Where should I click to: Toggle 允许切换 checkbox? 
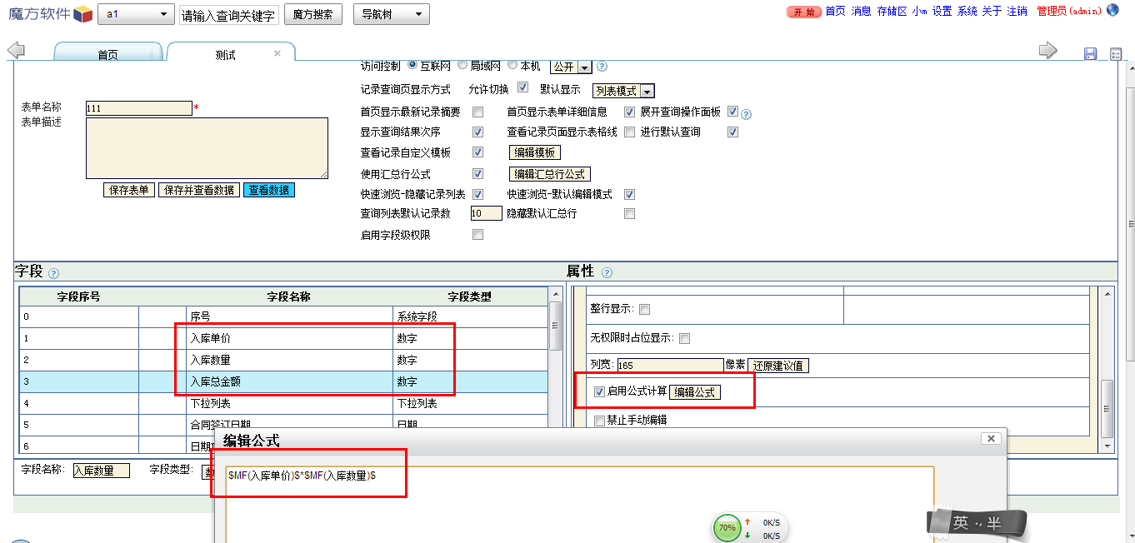(523, 87)
